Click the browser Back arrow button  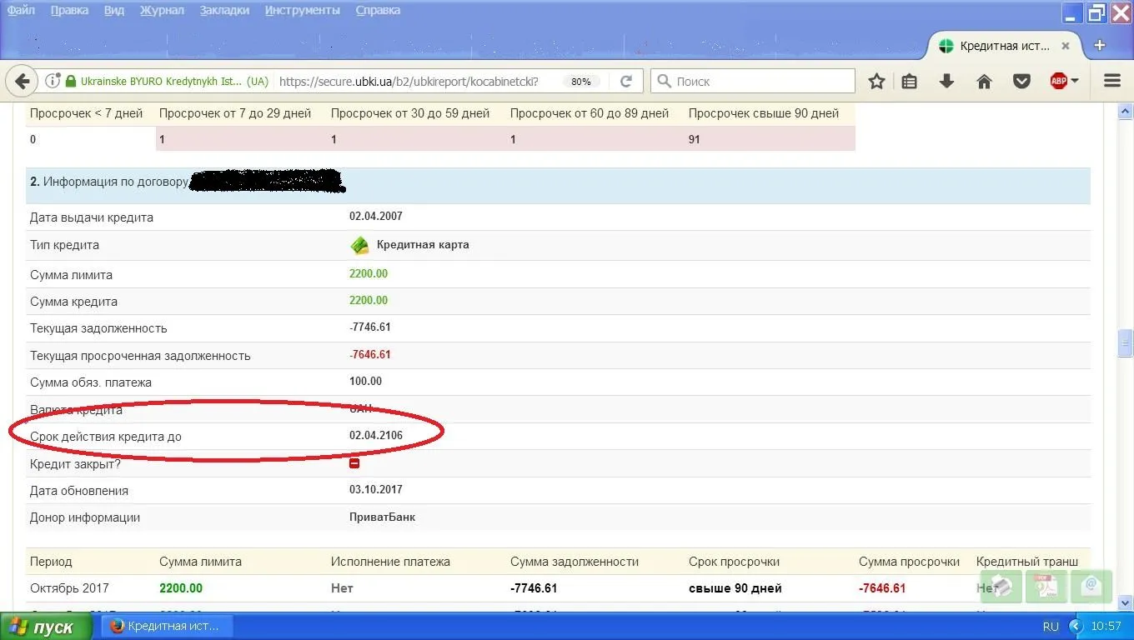point(23,81)
